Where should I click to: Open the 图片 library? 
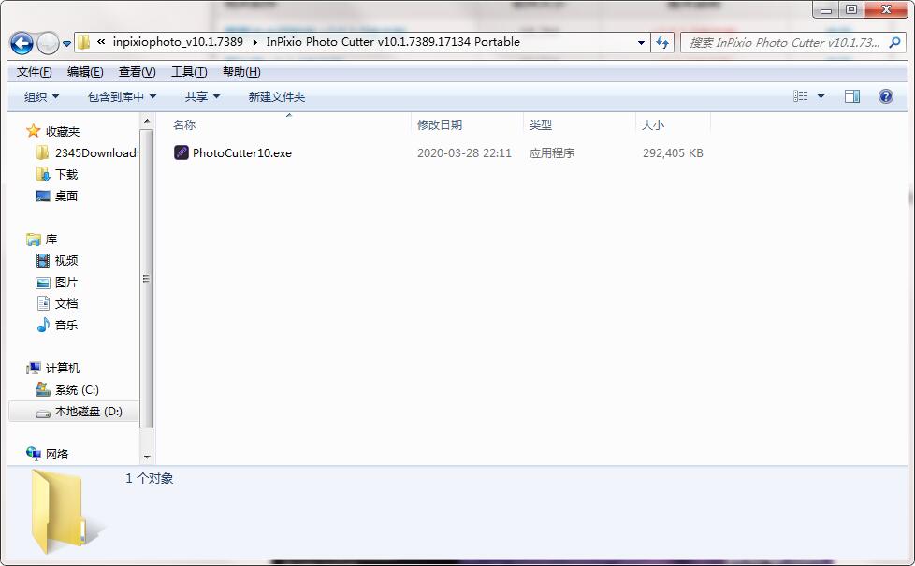tap(66, 283)
